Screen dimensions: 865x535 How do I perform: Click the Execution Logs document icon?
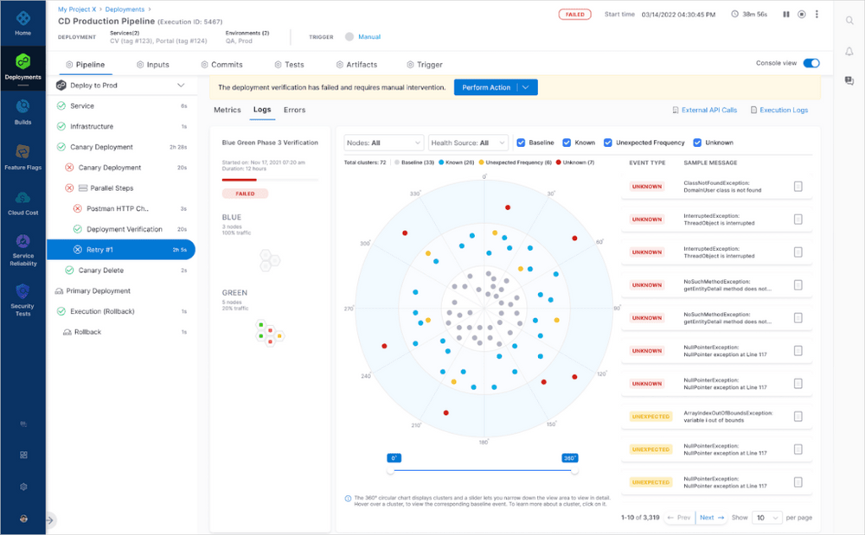click(753, 110)
